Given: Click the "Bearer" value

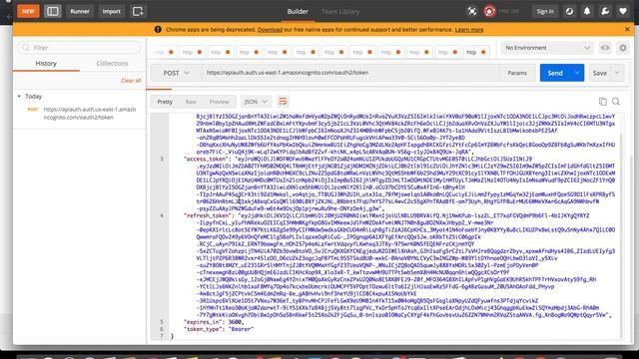Looking at the screenshot, I should click(x=241, y=329).
